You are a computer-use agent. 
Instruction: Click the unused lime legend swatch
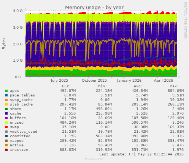6,123
